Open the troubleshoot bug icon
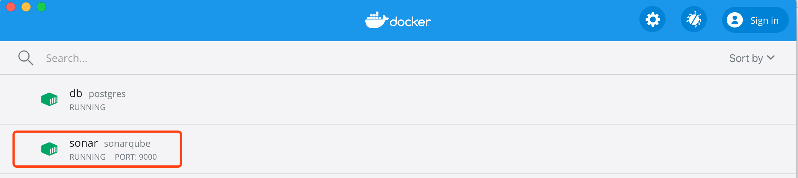 click(693, 19)
